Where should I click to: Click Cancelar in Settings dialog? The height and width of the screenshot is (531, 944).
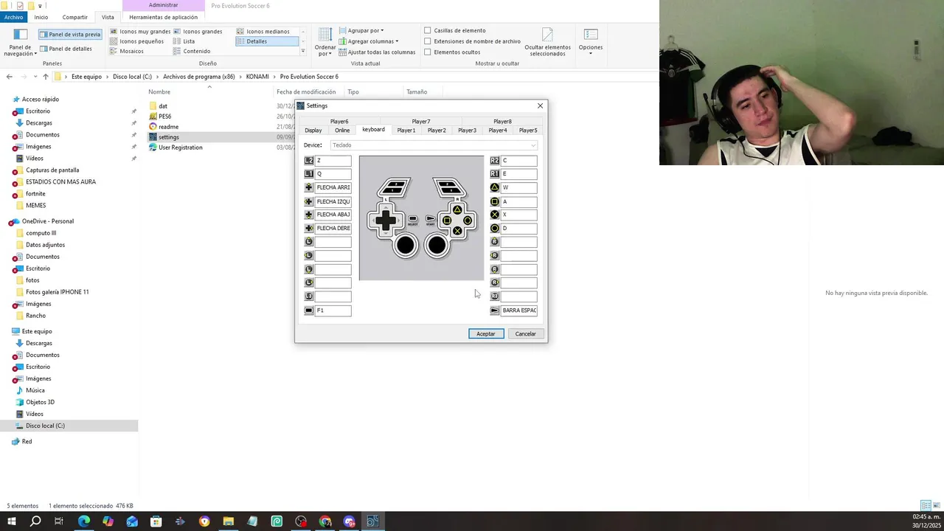tap(526, 334)
